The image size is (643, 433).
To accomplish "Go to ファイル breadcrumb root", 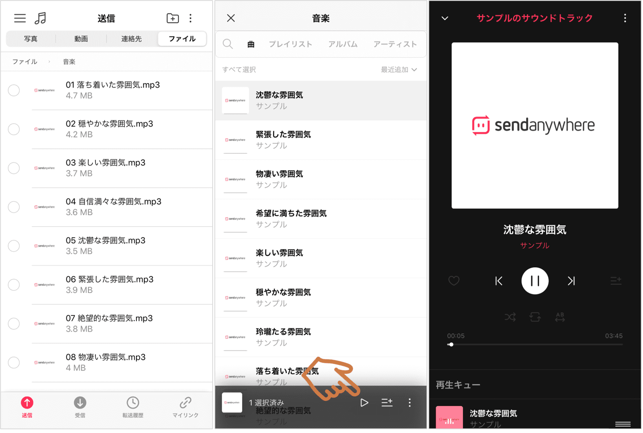I will pyautogui.click(x=25, y=62).
